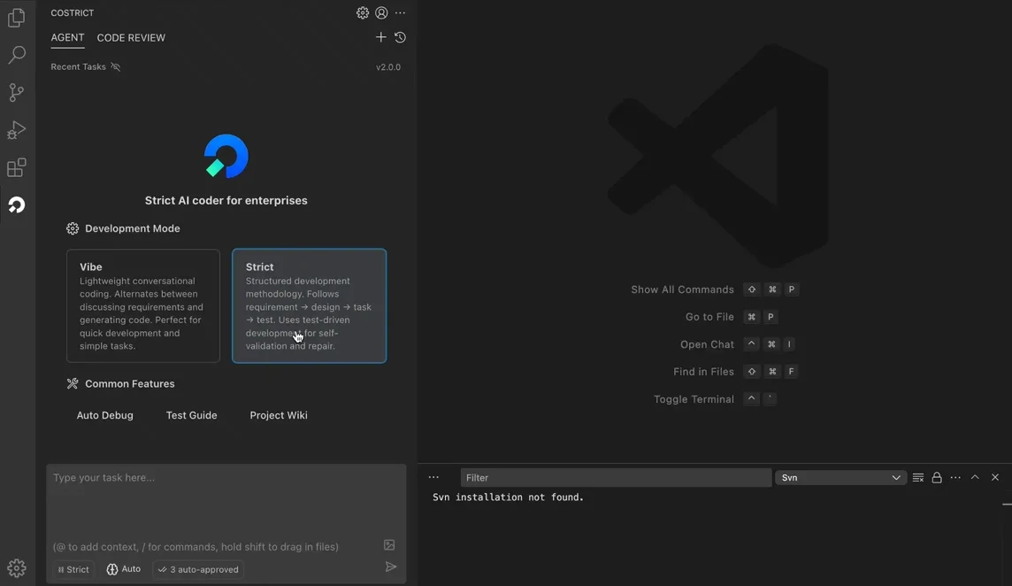Toggle the output scroll lock icon
1012x586 pixels.
pos(937,477)
